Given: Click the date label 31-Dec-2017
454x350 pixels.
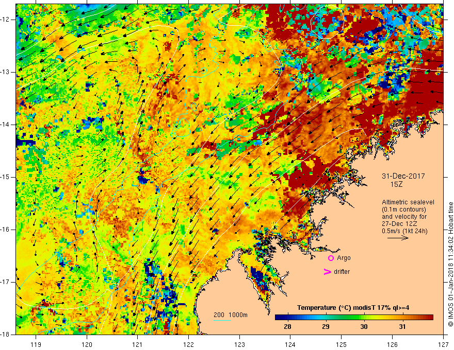Looking at the screenshot, I should tap(403, 176).
